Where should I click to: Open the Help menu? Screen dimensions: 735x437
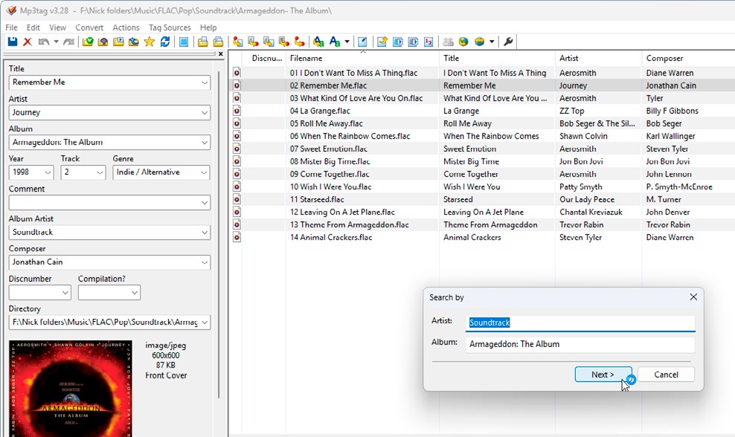click(x=208, y=27)
